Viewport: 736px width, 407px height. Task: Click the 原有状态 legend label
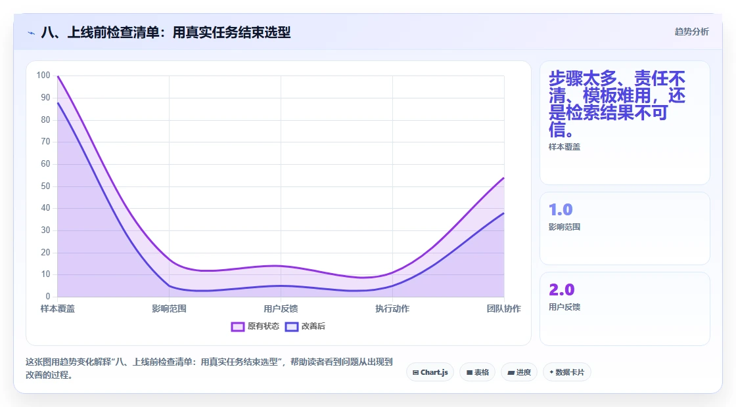(x=264, y=326)
